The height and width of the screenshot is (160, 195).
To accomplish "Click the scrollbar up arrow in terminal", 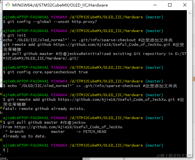I will point(189,13).
